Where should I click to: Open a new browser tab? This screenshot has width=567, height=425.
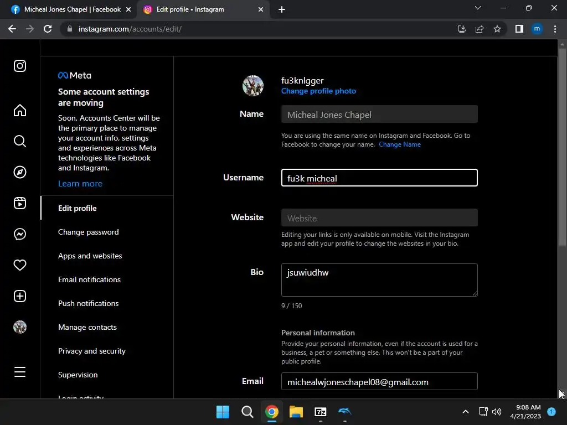click(282, 9)
